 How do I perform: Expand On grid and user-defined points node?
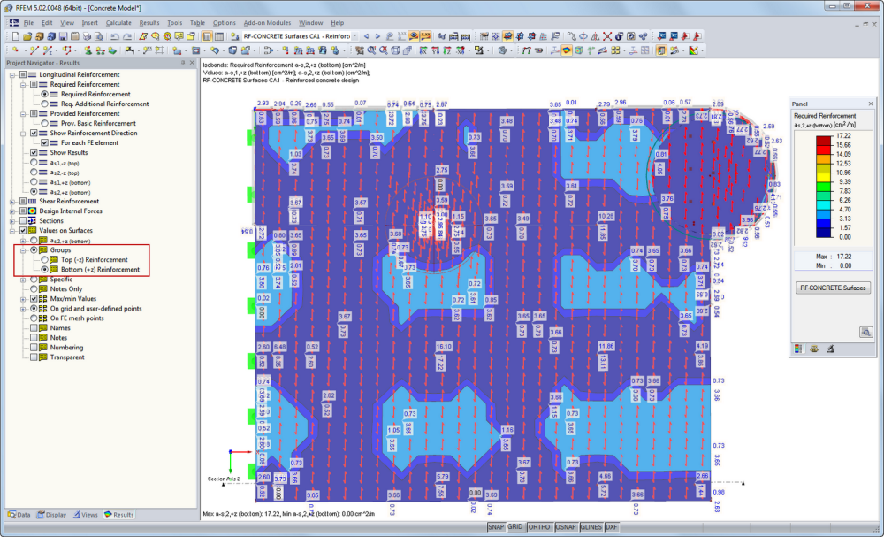pos(23,309)
